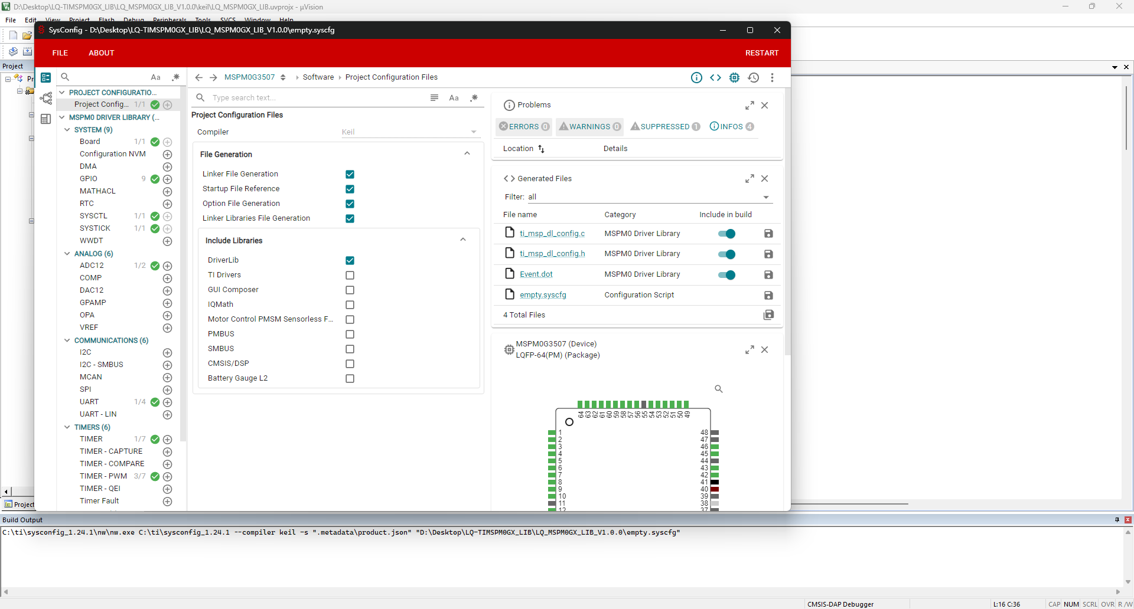Uncheck Linker Libraries File Generation
Screen dimensions: 1134x609
pos(350,218)
